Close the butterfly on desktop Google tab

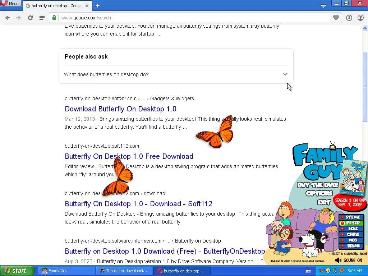(87, 6)
